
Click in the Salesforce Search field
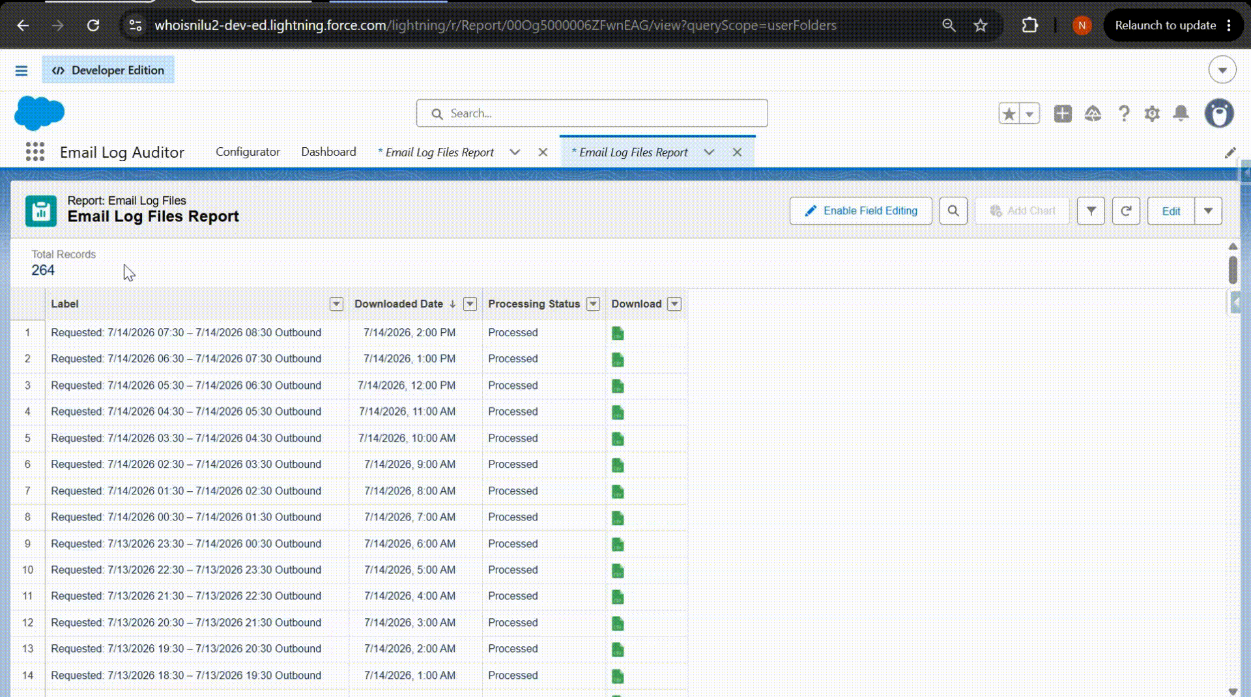(x=592, y=113)
